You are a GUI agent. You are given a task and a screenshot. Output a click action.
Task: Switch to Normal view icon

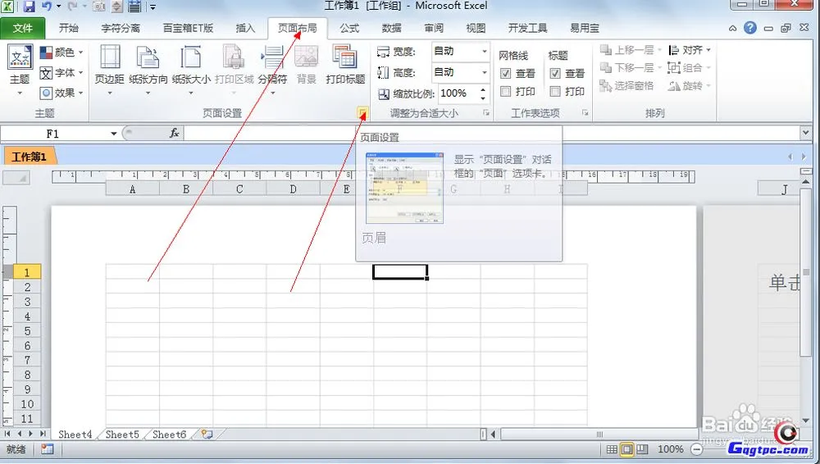(612, 448)
